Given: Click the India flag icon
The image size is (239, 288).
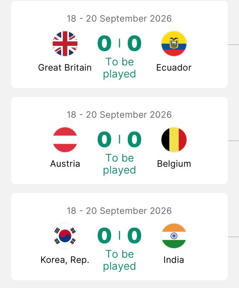Looking at the screenshot, I should point(174,236).
